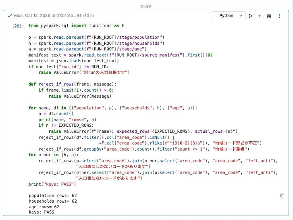Click the execution success checkmark icon
This screenshot has width=293, height=220.
click(10, 15)
